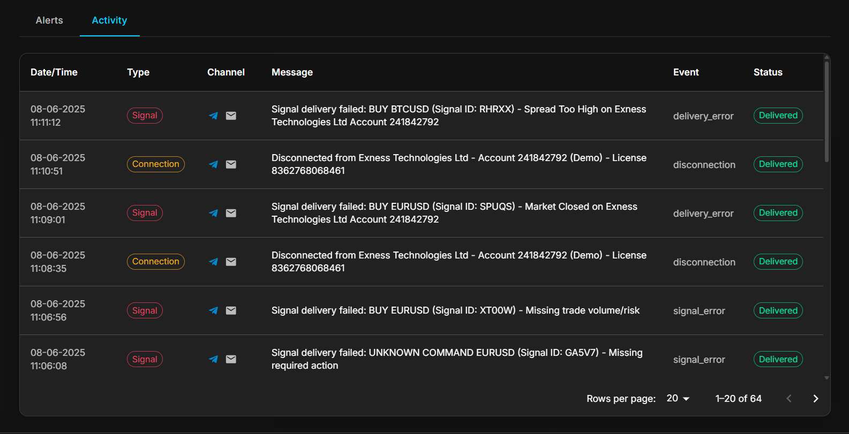This screenshot has width=849, height=434.
Task: Click the 08-06-2025 11:06:08 timestamp
Action: (x=58, y=359)
